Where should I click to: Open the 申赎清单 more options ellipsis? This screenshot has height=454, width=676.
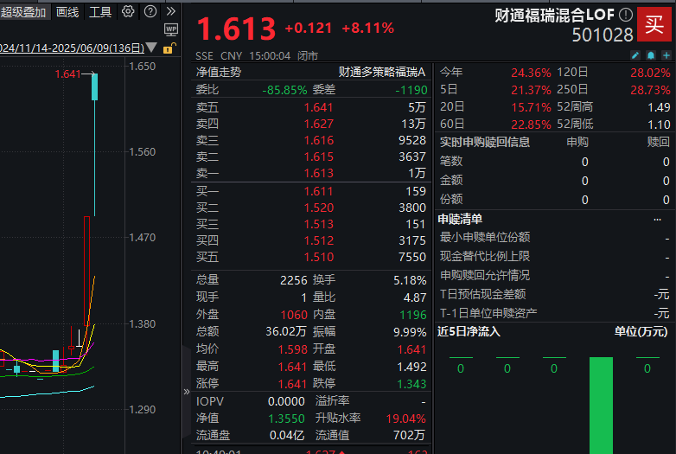[x=657, y=220]
